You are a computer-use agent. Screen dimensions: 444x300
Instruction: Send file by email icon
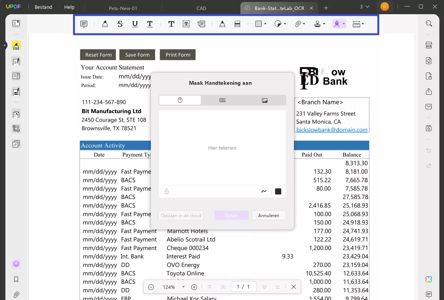(x=429, y=107)
